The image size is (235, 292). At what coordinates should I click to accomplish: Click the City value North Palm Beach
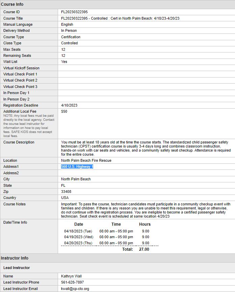pos(76,179)
